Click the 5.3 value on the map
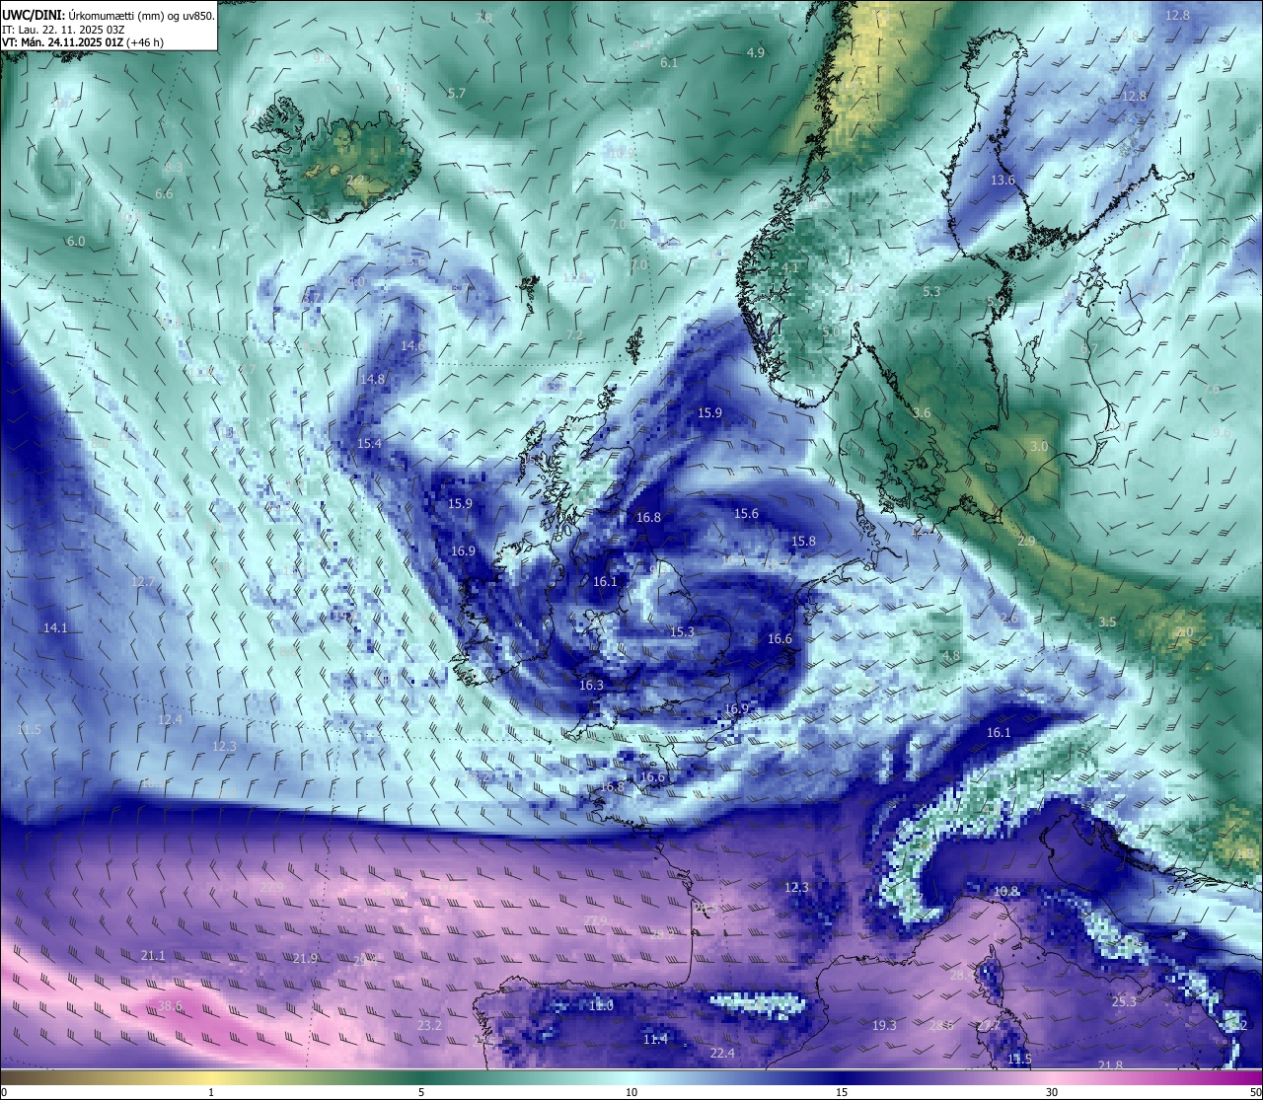 [x=931, y=293]
